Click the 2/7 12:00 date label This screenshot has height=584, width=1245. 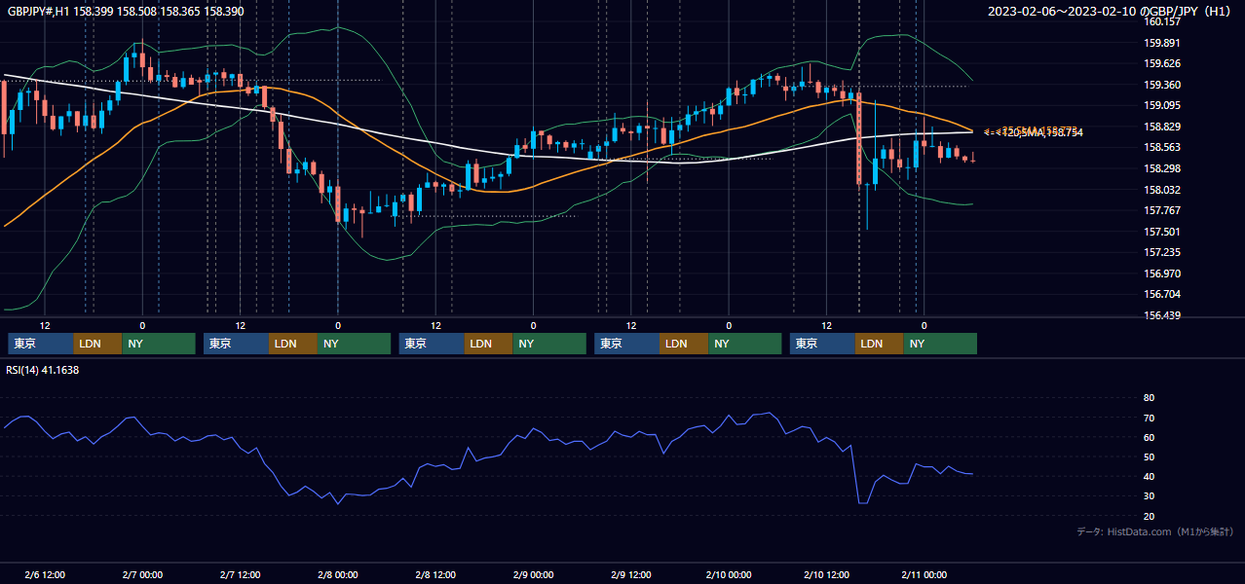coord(240,574)
